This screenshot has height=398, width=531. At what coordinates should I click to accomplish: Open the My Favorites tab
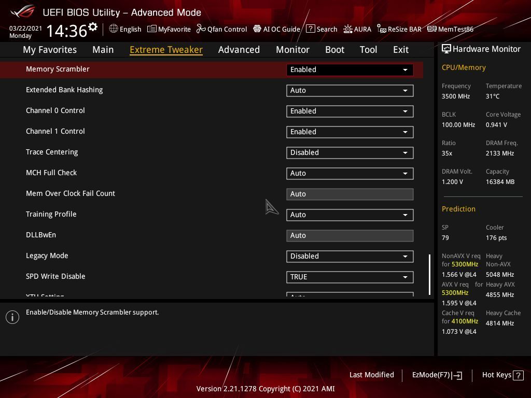click(x=50, y=50)
